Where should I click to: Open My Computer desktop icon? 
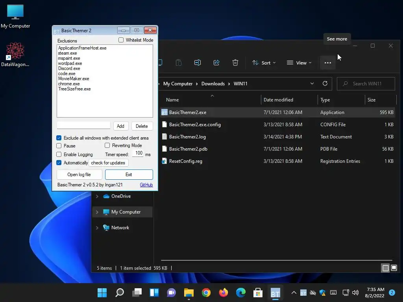click(x=15, y=16)
